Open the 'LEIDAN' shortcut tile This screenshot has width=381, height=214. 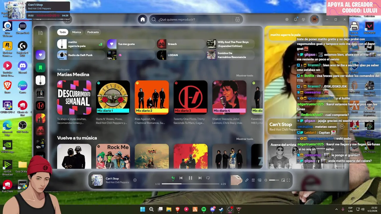point(181,55)
